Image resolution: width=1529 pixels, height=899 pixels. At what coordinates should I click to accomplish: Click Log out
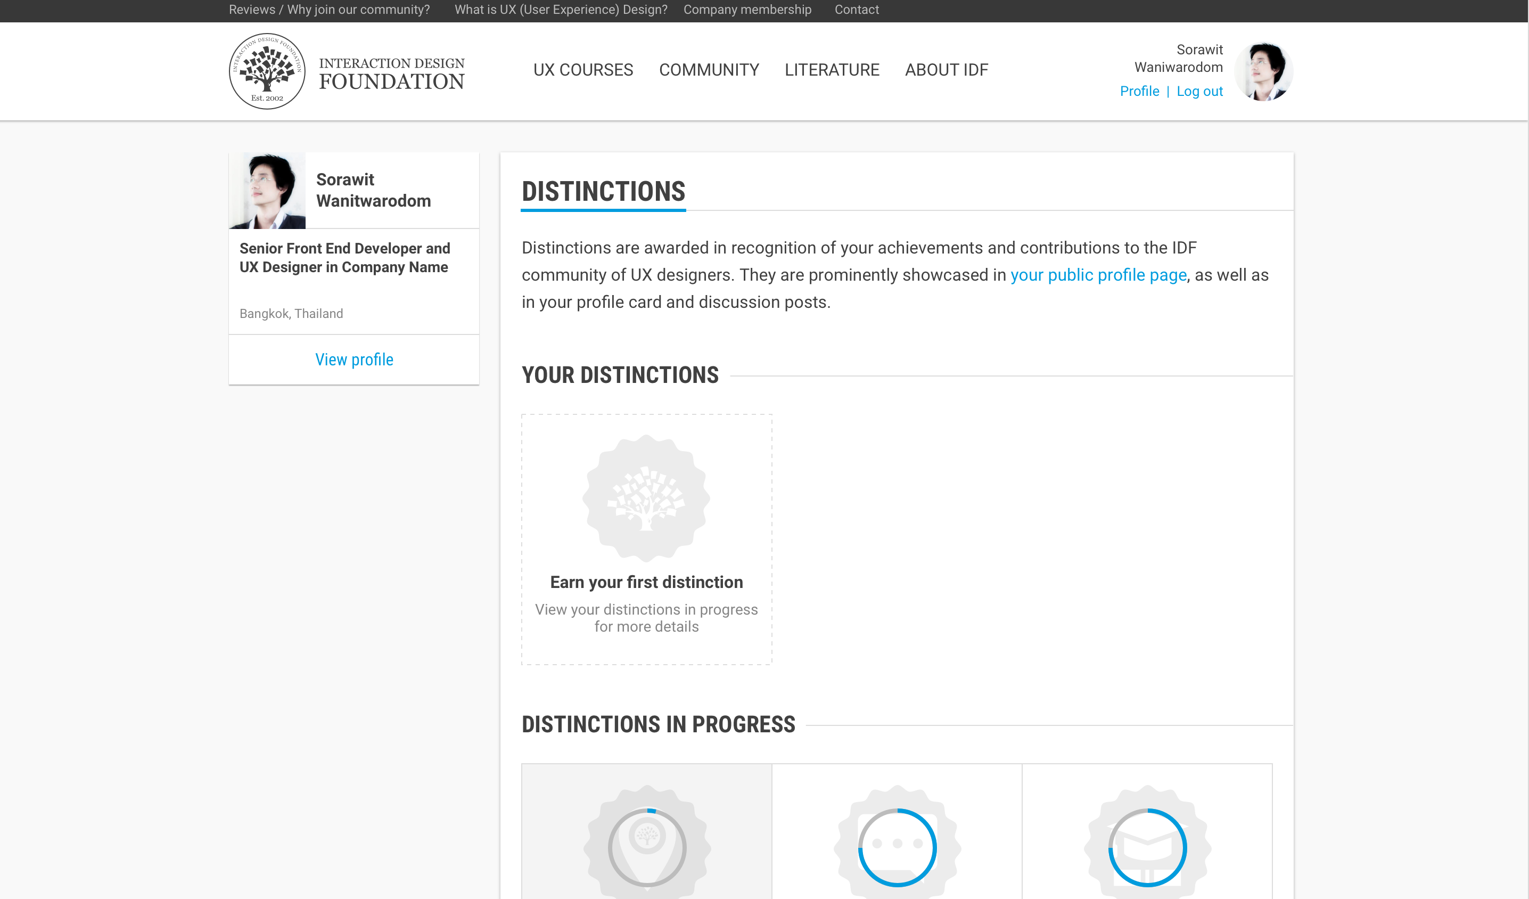[1199, 91]
